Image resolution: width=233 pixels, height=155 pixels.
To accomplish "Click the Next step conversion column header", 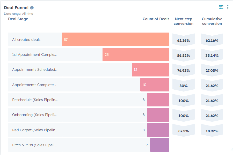I will 184,21.
